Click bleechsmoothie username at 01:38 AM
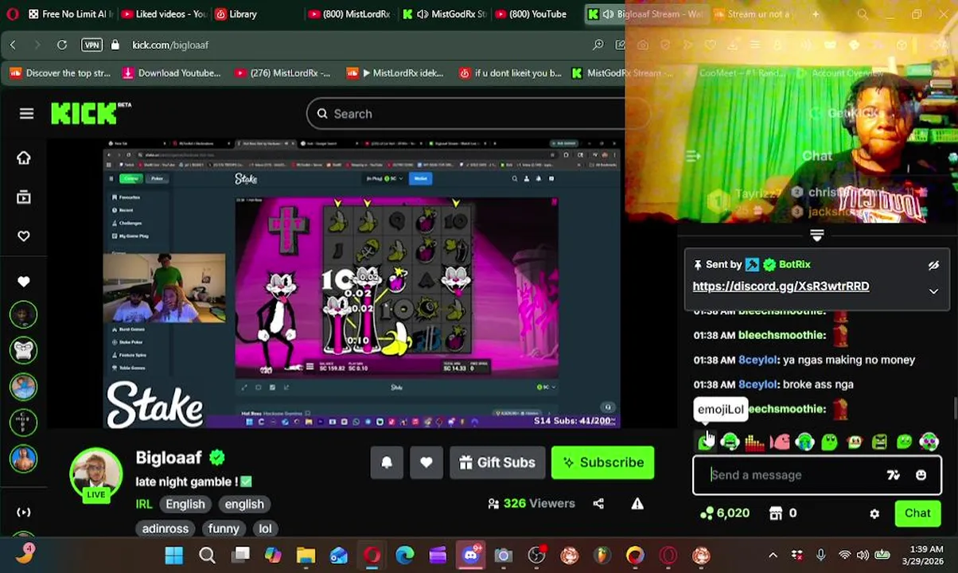This screenshot has width=958, height=573. pyautogui.click(x=781, y=335)
